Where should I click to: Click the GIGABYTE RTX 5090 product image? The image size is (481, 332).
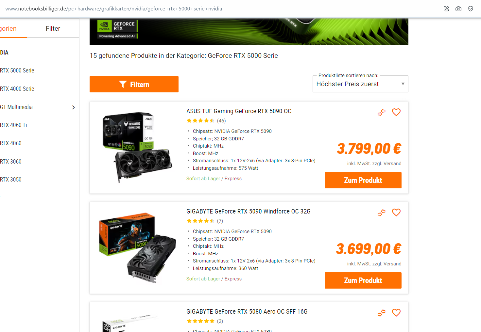coord(137,248)
